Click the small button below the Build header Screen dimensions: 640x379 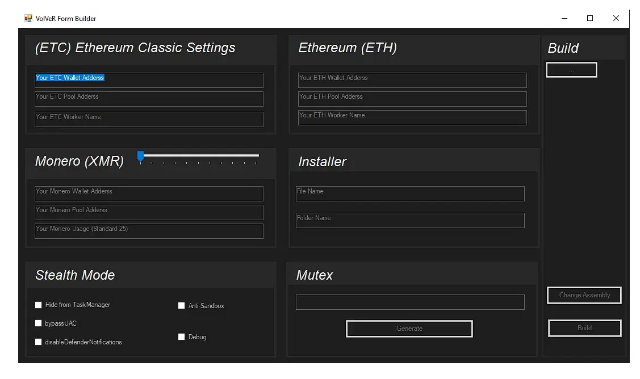coord(571,69)
